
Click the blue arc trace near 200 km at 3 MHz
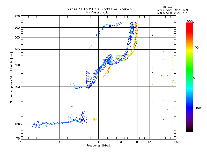77,87
